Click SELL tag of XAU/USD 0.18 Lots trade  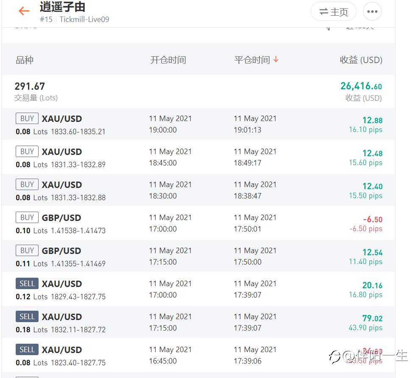click(27, 317)
